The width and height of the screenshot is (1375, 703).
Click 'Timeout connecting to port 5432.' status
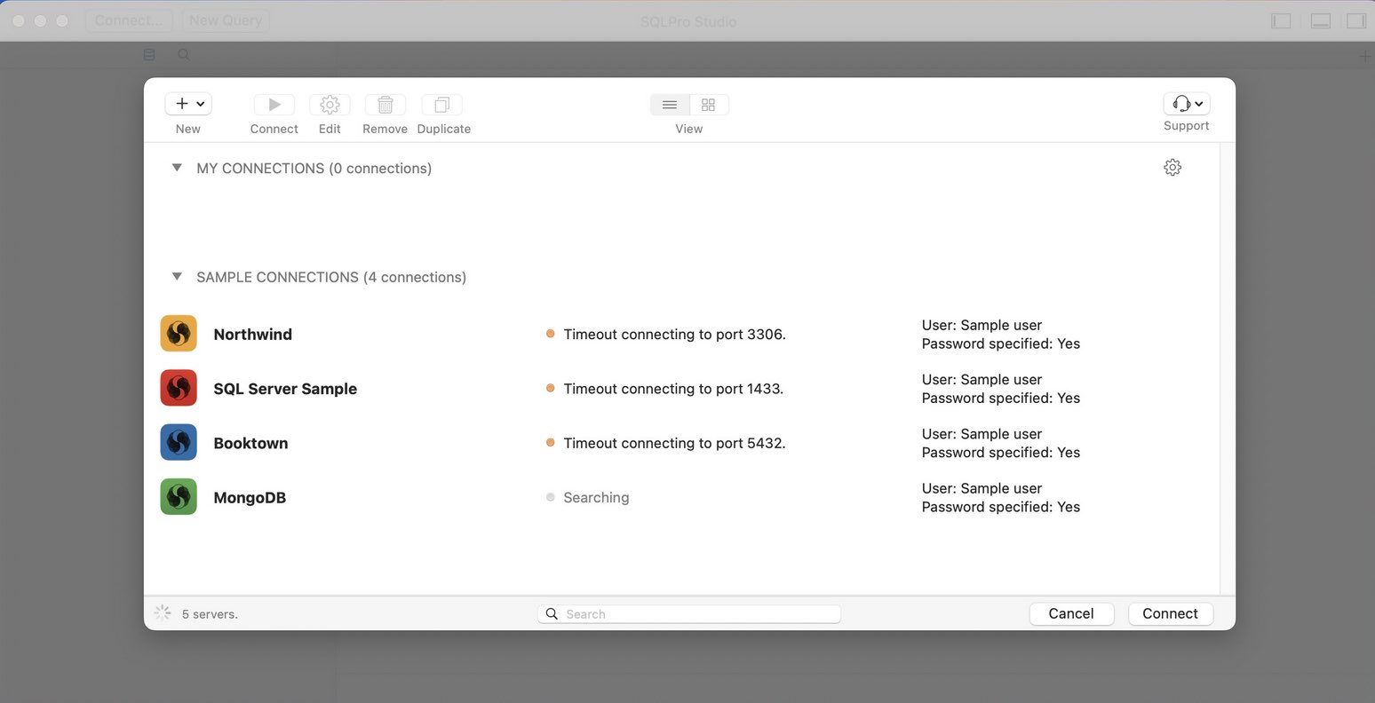coord(674,443)
